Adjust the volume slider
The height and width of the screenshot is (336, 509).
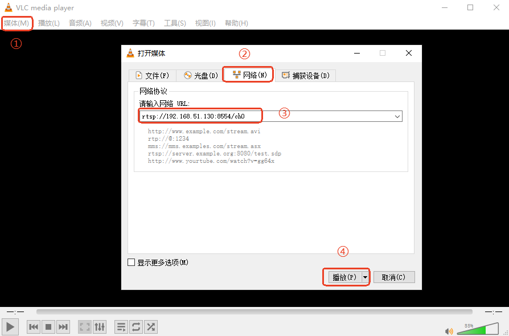[x=478, y=329]
